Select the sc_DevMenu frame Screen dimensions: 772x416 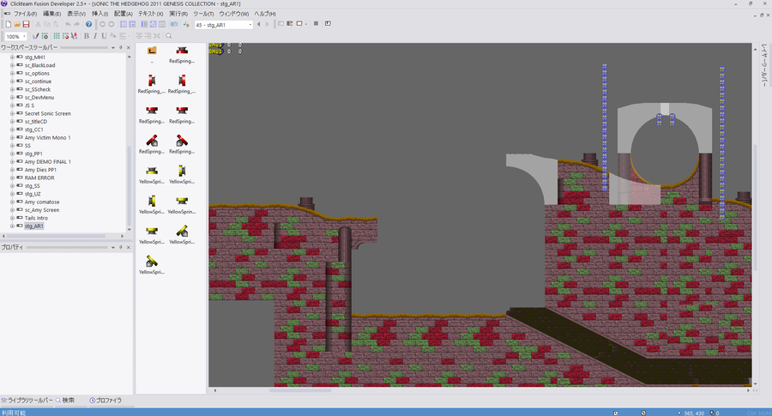coord(39,98)
